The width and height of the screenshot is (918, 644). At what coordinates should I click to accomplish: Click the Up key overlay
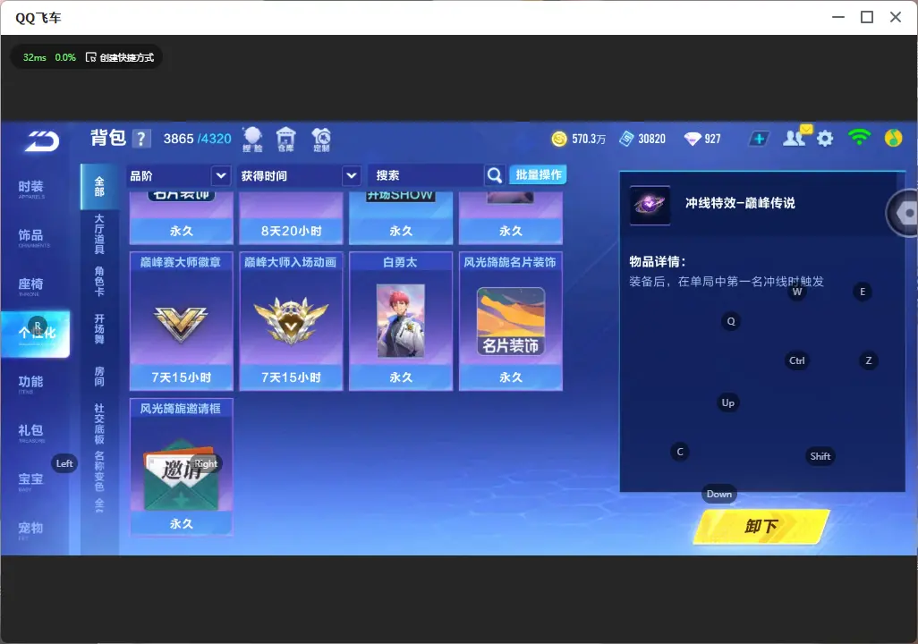(x=727, y=402)
